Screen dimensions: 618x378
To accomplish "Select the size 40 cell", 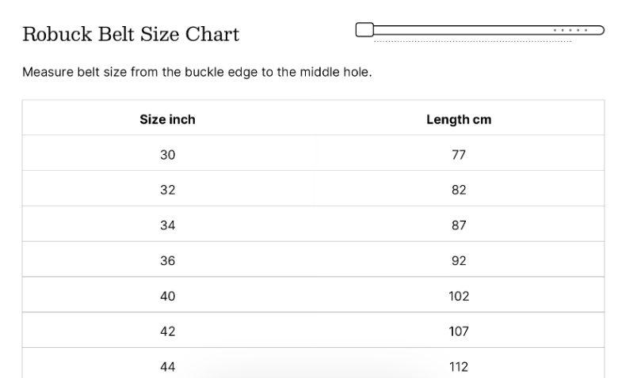I will pyautogui.click(x=167, y=296).
